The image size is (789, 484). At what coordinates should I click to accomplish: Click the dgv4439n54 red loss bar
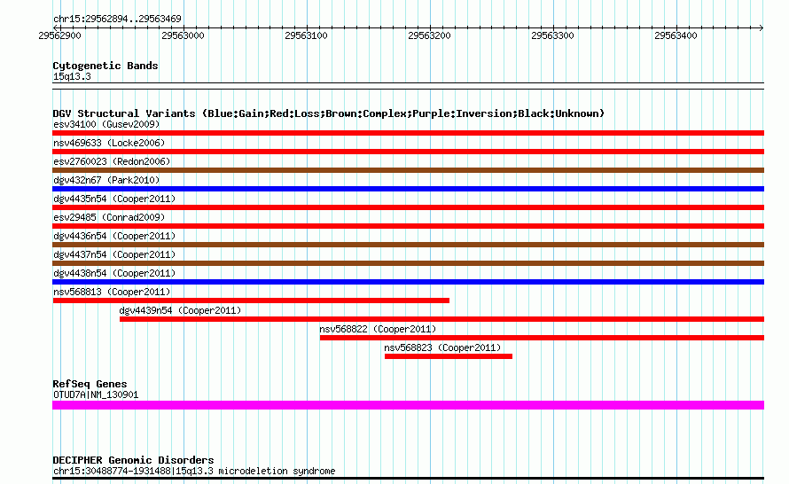tap(441, 319)
